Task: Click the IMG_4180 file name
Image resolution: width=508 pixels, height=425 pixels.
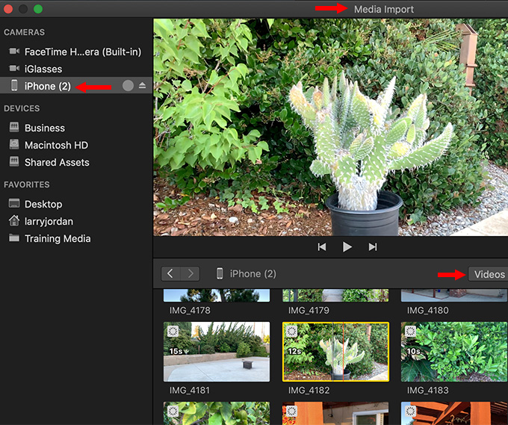Action: [x=427, y=310]
